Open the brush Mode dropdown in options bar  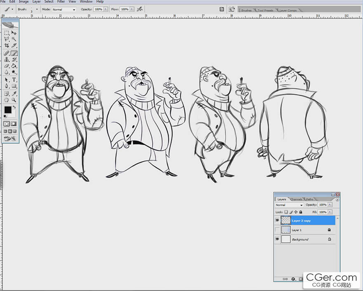click(x=64, y=9)
